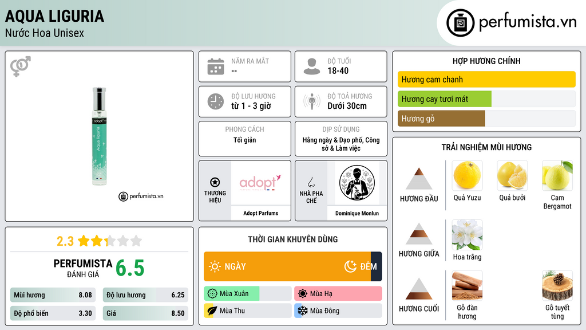586x330 pixels.
Task: Click the AQUA LIGURIA title
Action: (54, 16)
